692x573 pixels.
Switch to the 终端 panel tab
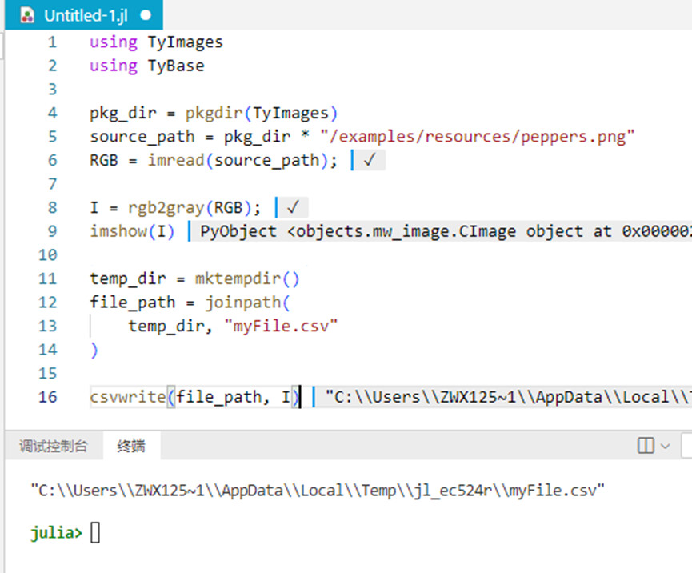[131, 446]
